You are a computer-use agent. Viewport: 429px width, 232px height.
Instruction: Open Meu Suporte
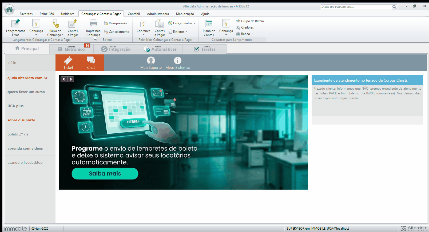coord(151,63)
